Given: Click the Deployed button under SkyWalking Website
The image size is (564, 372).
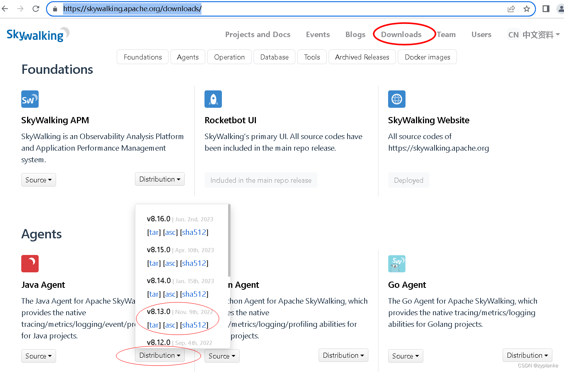Looking at the screenshot, I should pyautogui.click(x=408, y=180).
